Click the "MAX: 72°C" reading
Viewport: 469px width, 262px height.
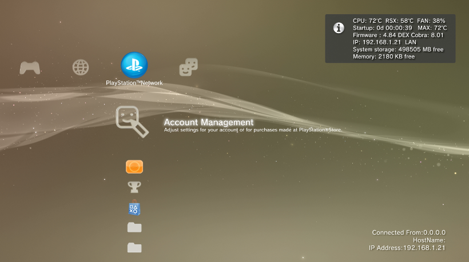pos(432,28)
